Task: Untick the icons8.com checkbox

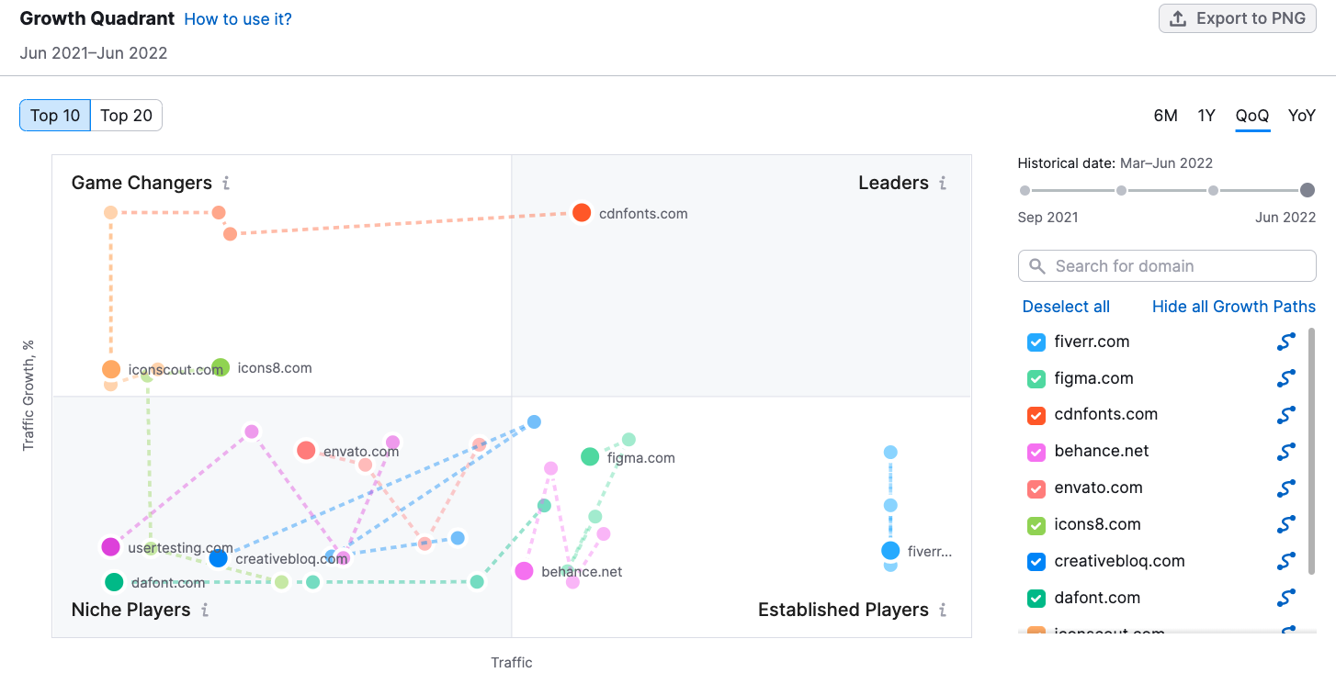Action: coord(1036,525)
